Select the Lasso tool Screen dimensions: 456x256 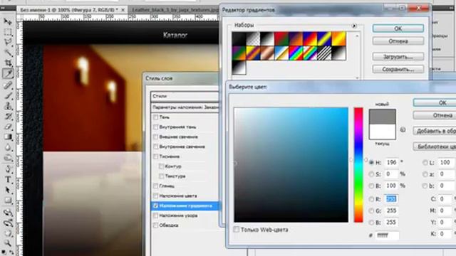point(8,42)
